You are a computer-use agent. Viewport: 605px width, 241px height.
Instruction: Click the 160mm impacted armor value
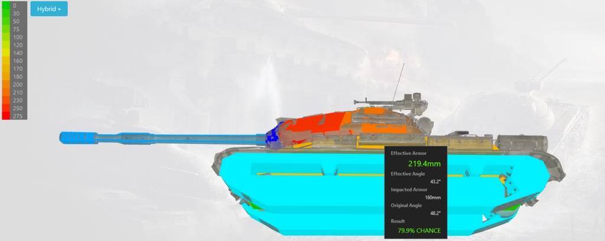pos(433,197)
